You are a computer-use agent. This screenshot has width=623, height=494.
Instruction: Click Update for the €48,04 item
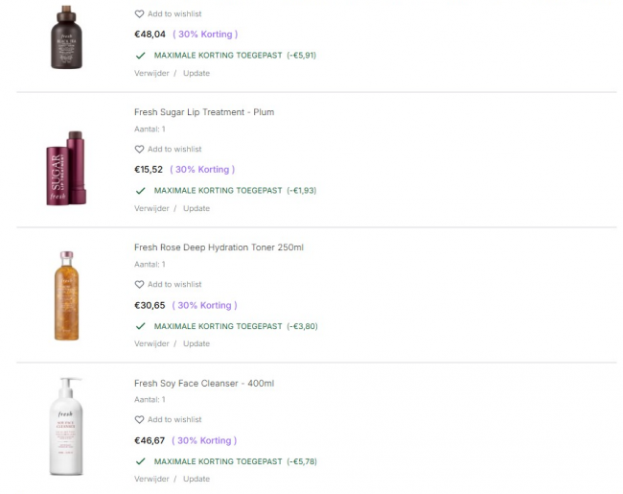pyautogui.click(x=196, y=73)
